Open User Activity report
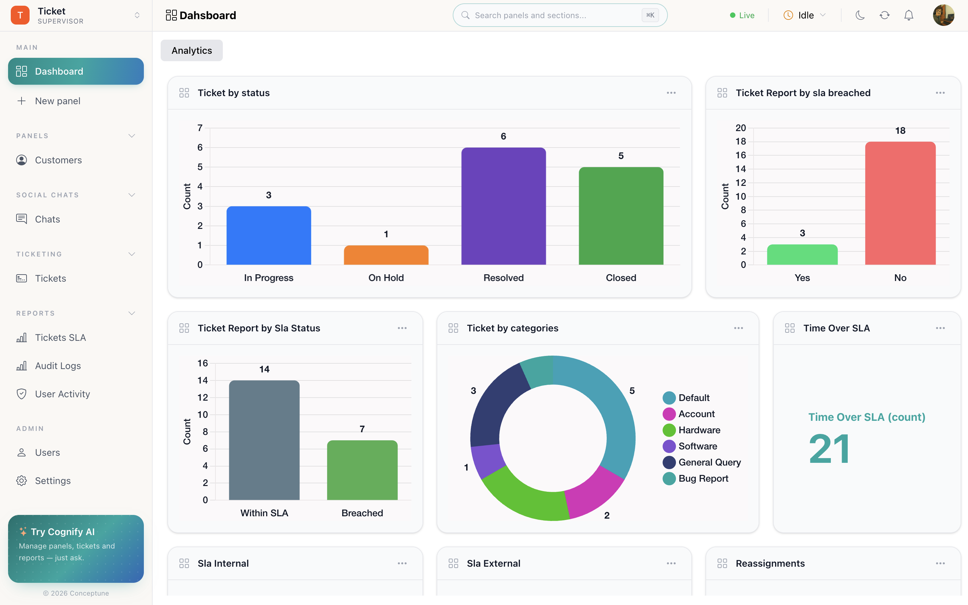This screenshot has width=968, height=605. (x=76, y=394)
